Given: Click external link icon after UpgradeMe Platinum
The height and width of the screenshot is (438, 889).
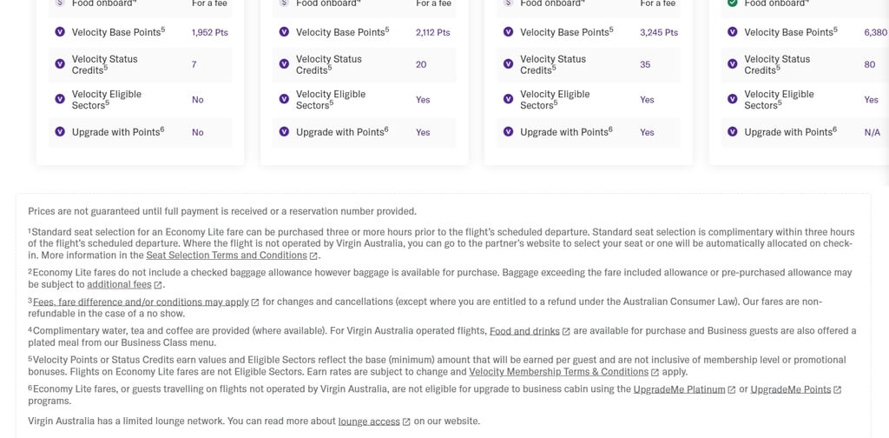Looking at the screenshot, I should pyautogui.click(x=731, y=390).
